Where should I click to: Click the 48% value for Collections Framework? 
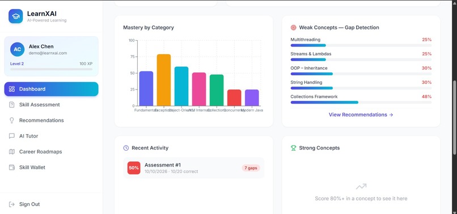427,97
